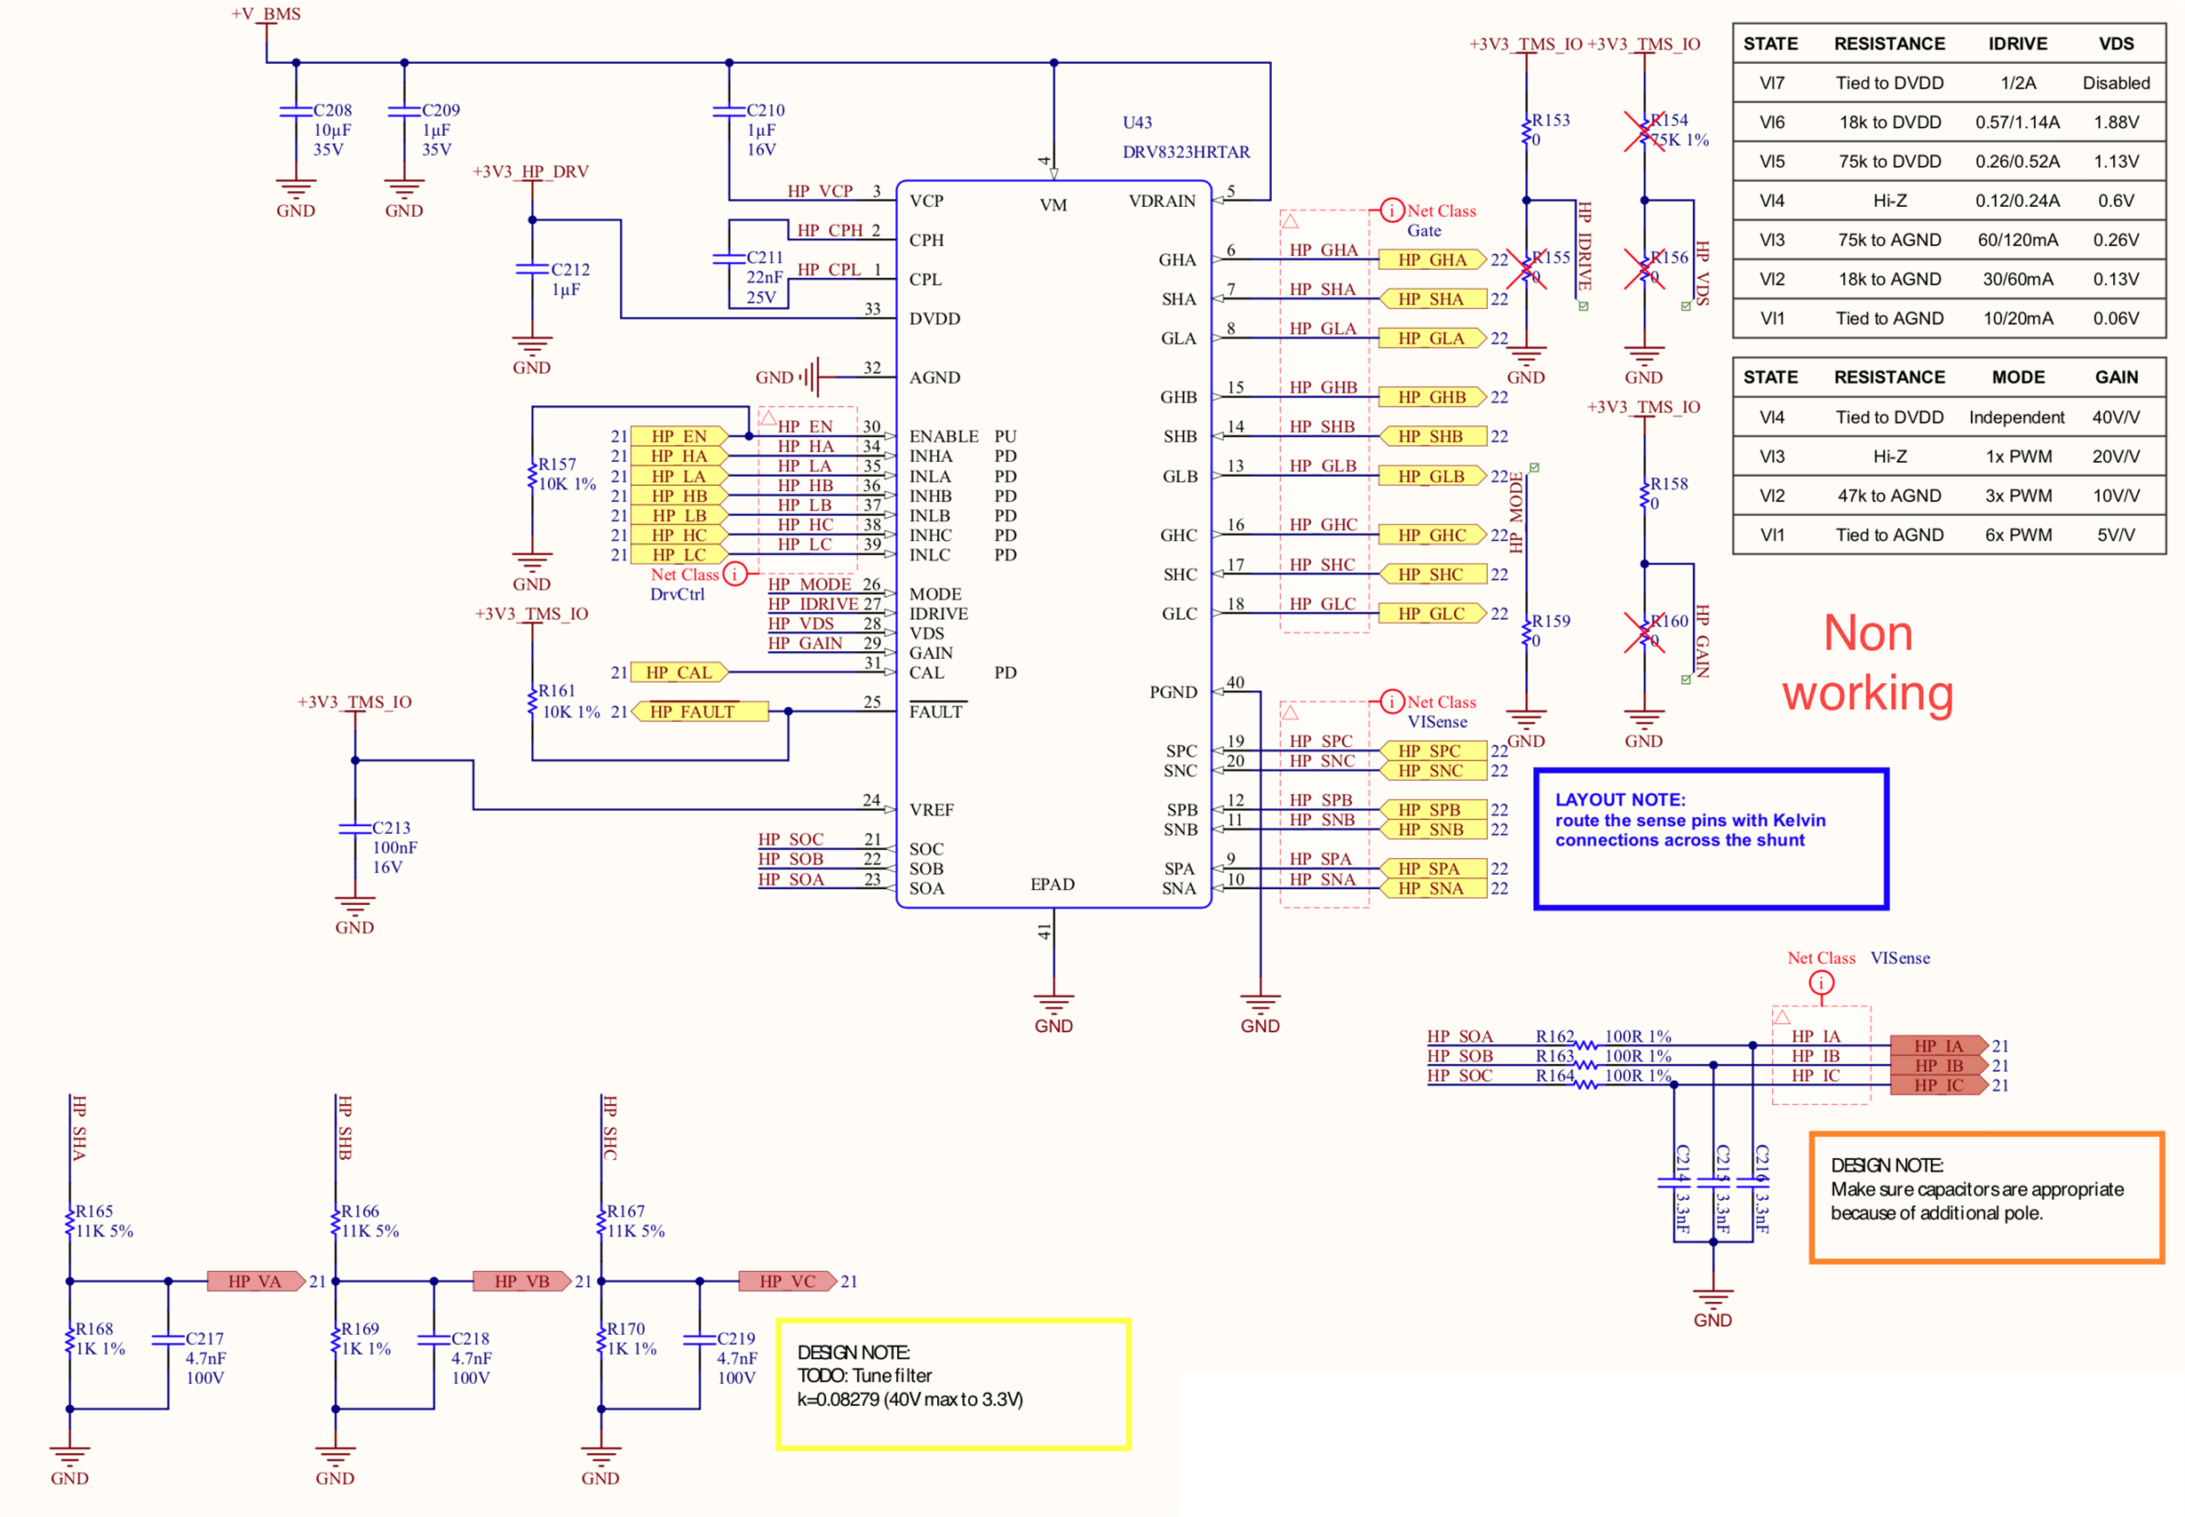This screenshot has height=1517, width=2185.
Task: Select the HP_VB output port
Action: 521,1282
